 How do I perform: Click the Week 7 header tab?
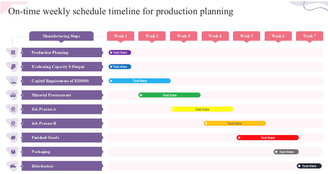point(309,36)
